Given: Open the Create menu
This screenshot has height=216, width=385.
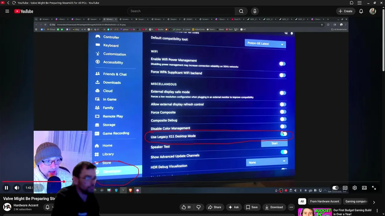Looking at the screenshot, I should tap(345, 11).
